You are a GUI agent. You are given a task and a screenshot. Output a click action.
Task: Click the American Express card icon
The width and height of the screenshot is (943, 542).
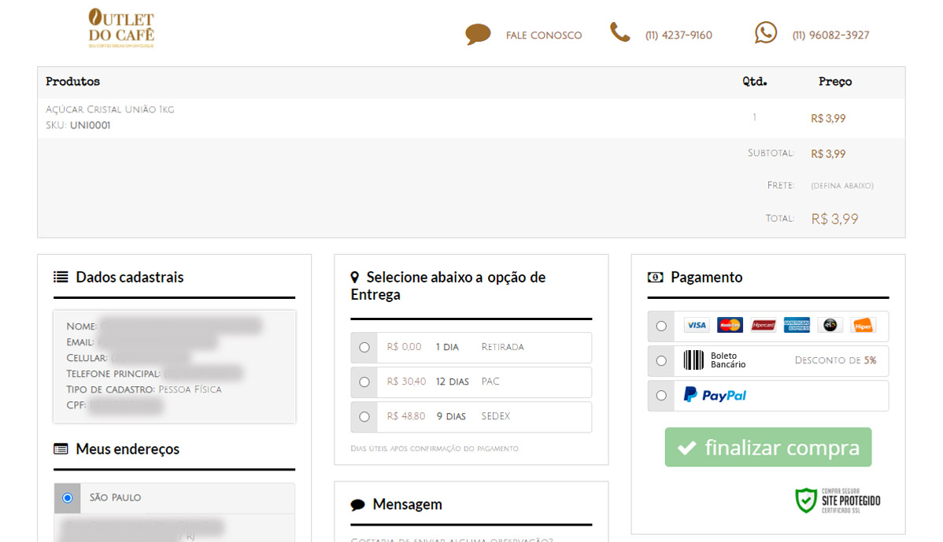797,325
